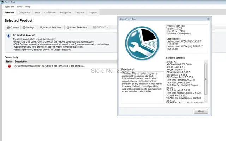226x141 pixels.
Task: Switch to the Product tab
Action: pyautogui.click(x=10, y=13)
